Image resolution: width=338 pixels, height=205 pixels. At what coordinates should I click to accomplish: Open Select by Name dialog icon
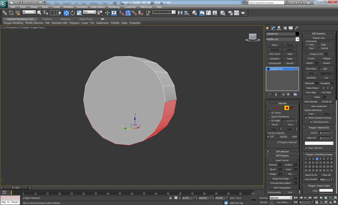(45, 13)
